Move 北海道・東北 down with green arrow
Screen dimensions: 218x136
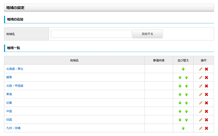pos(183,69)
